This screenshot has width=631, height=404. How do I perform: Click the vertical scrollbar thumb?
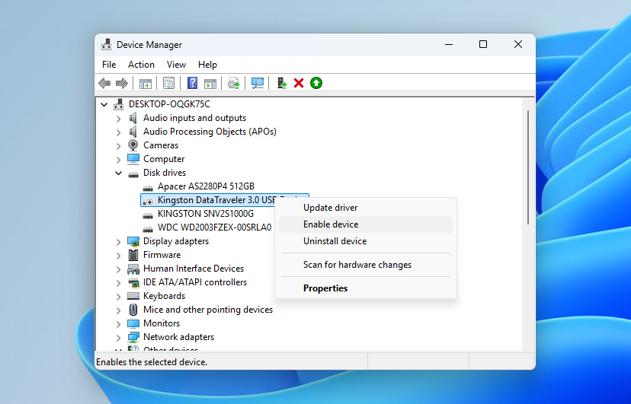[528, 167]
